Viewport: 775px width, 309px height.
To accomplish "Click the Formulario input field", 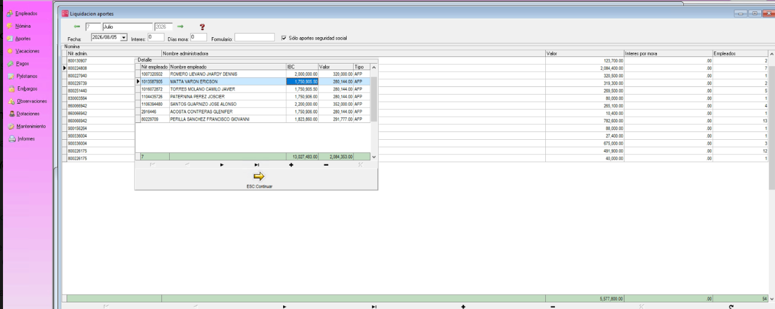I will 254,37.
